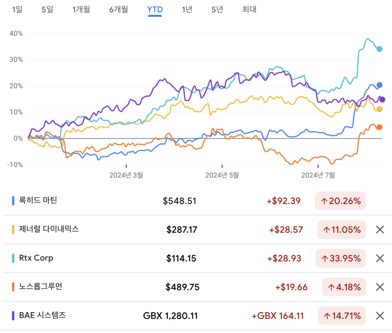Remove 제너럴 다이내믹스 from comparison

[x=380, y=229]
